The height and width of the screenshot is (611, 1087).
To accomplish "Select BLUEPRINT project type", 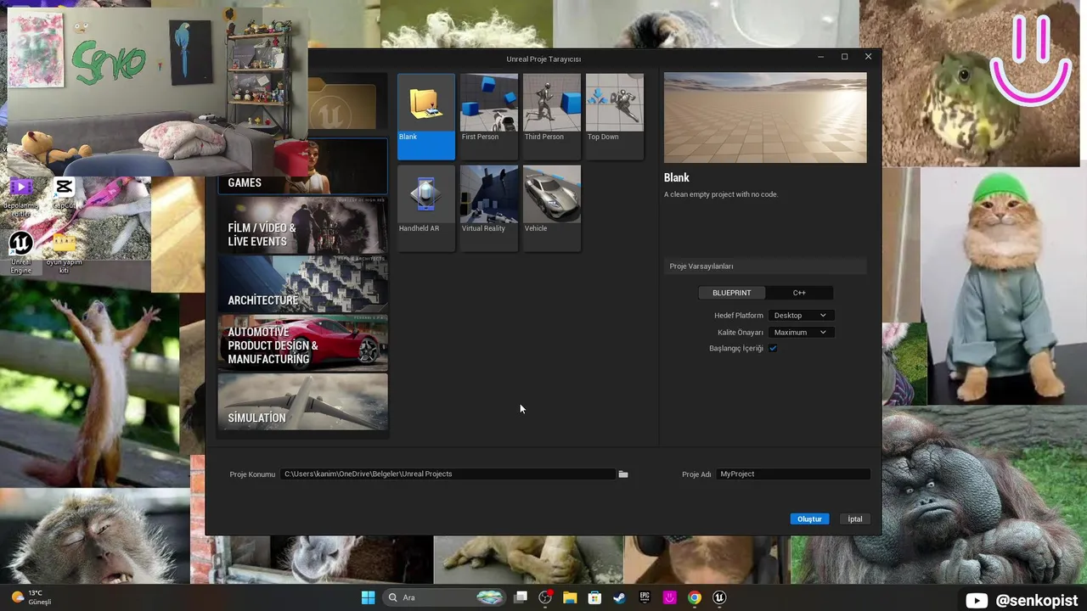I will 731,293.
